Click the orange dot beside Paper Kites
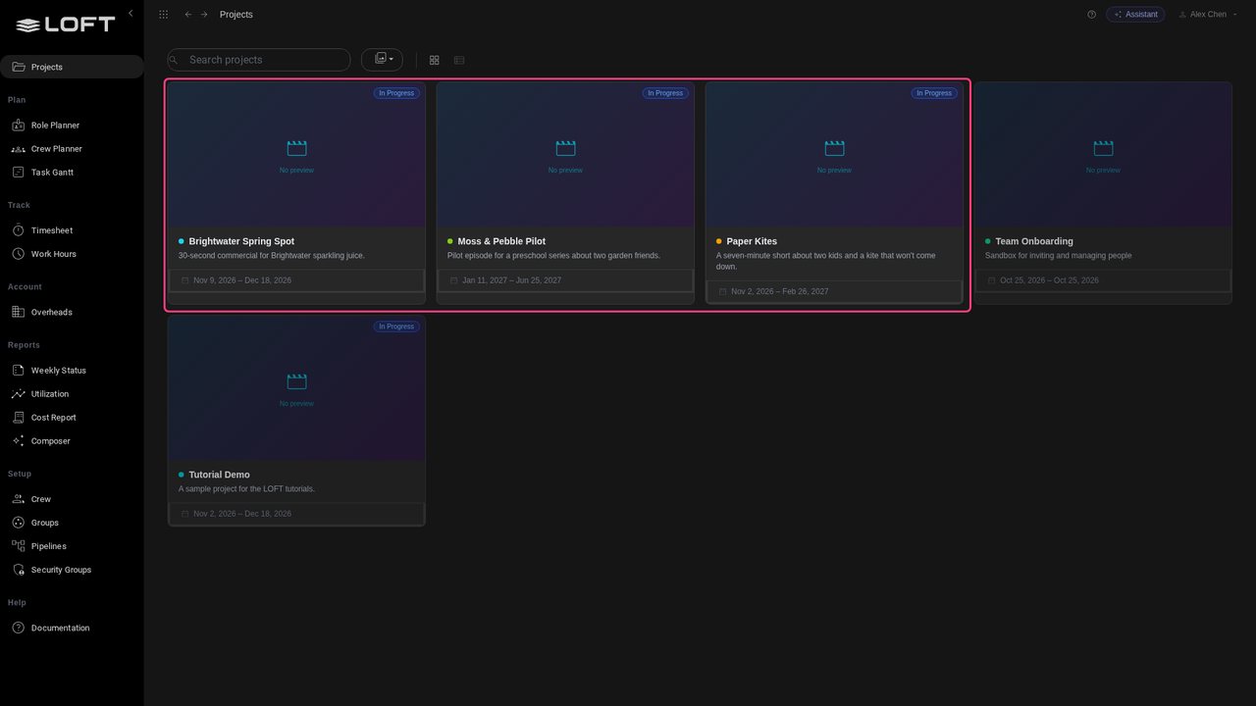The image size is (1256, 706). 719,241
